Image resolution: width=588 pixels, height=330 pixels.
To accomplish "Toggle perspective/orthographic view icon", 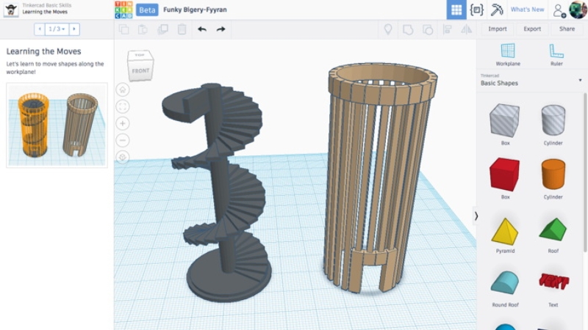I will tap(123, 157).
